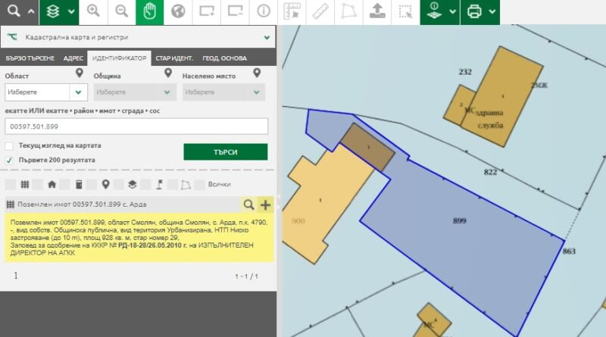Toggle the checkbox before the parcel grid filter icon
The width and height of the screenshot is (606, 337).
11,184
